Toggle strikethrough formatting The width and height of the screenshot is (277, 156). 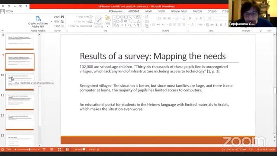click(212, 25)
